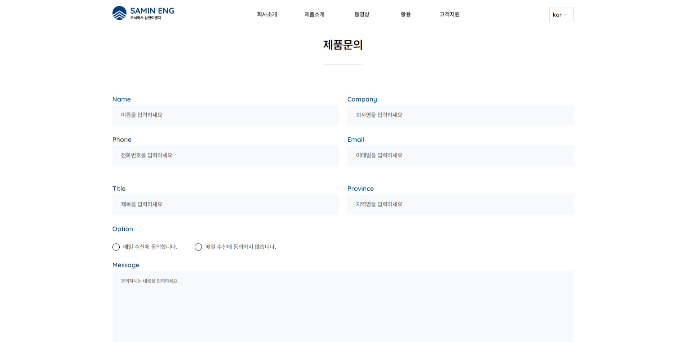
Task: Click the Province input field
Action: 460,205
